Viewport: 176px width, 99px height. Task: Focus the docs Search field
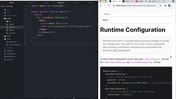[x=136, y=14]
